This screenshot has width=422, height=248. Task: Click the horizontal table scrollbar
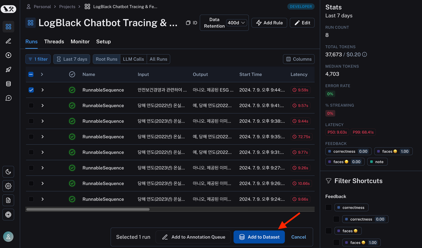click(88, 209)
